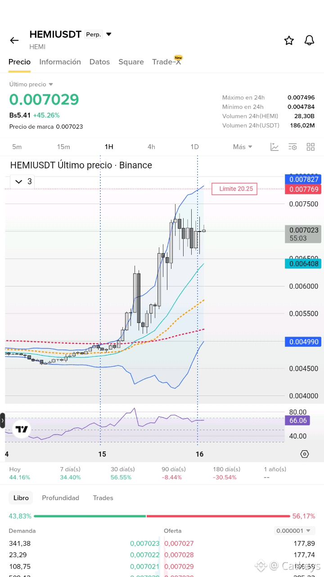Tap the current price 0.007023 axis label
This screenshot has height=577, width=324.
click(303, 234)
